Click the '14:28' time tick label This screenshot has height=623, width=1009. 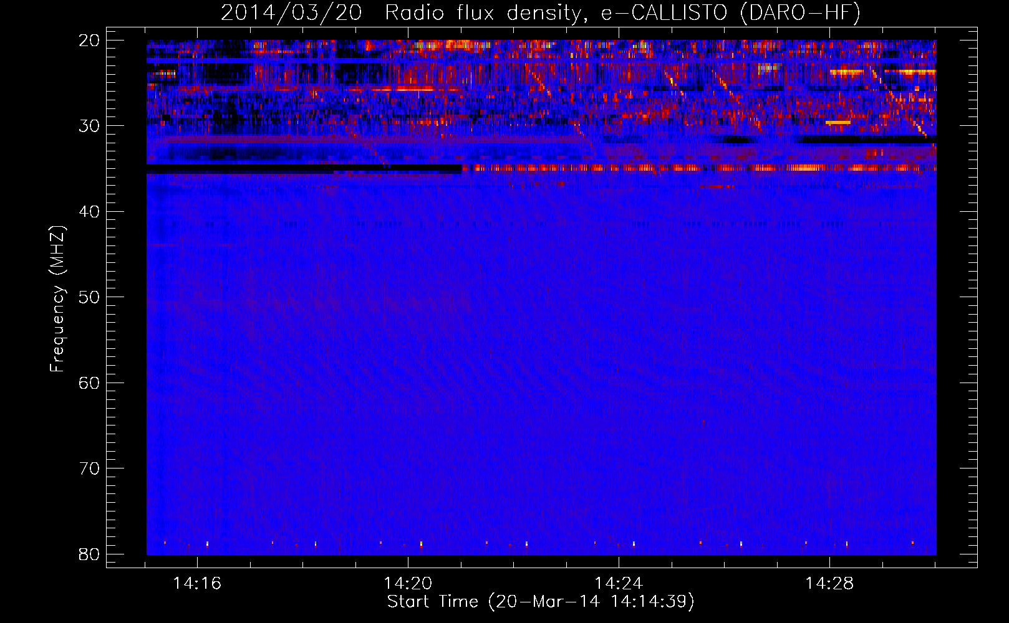(829, 584)
